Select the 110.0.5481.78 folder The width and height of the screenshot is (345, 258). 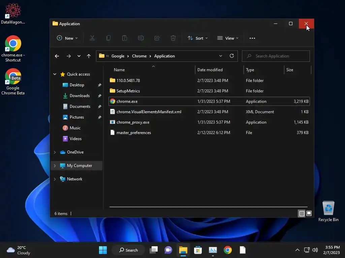coord(209,81)
